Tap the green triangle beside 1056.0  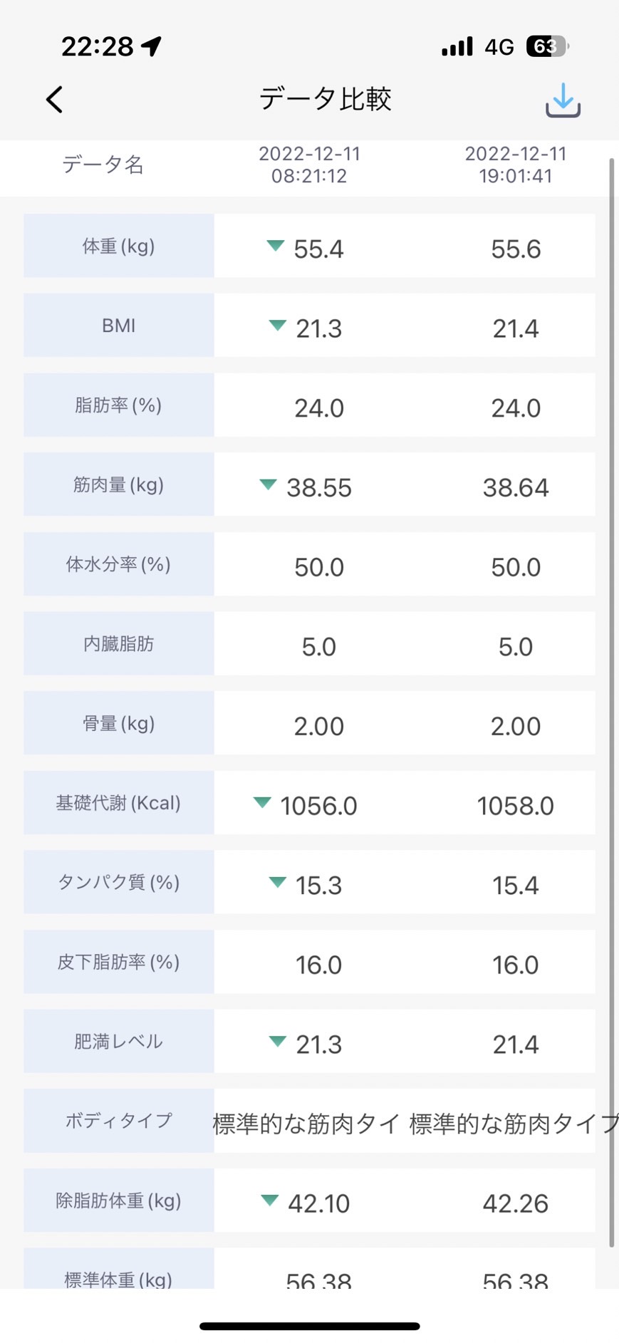click(x=262, y=802)
